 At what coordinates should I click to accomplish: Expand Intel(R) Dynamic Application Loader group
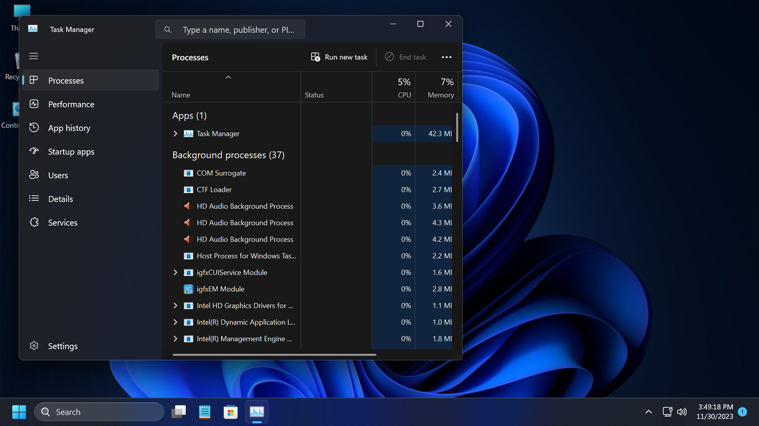click(x=176, y=322)
